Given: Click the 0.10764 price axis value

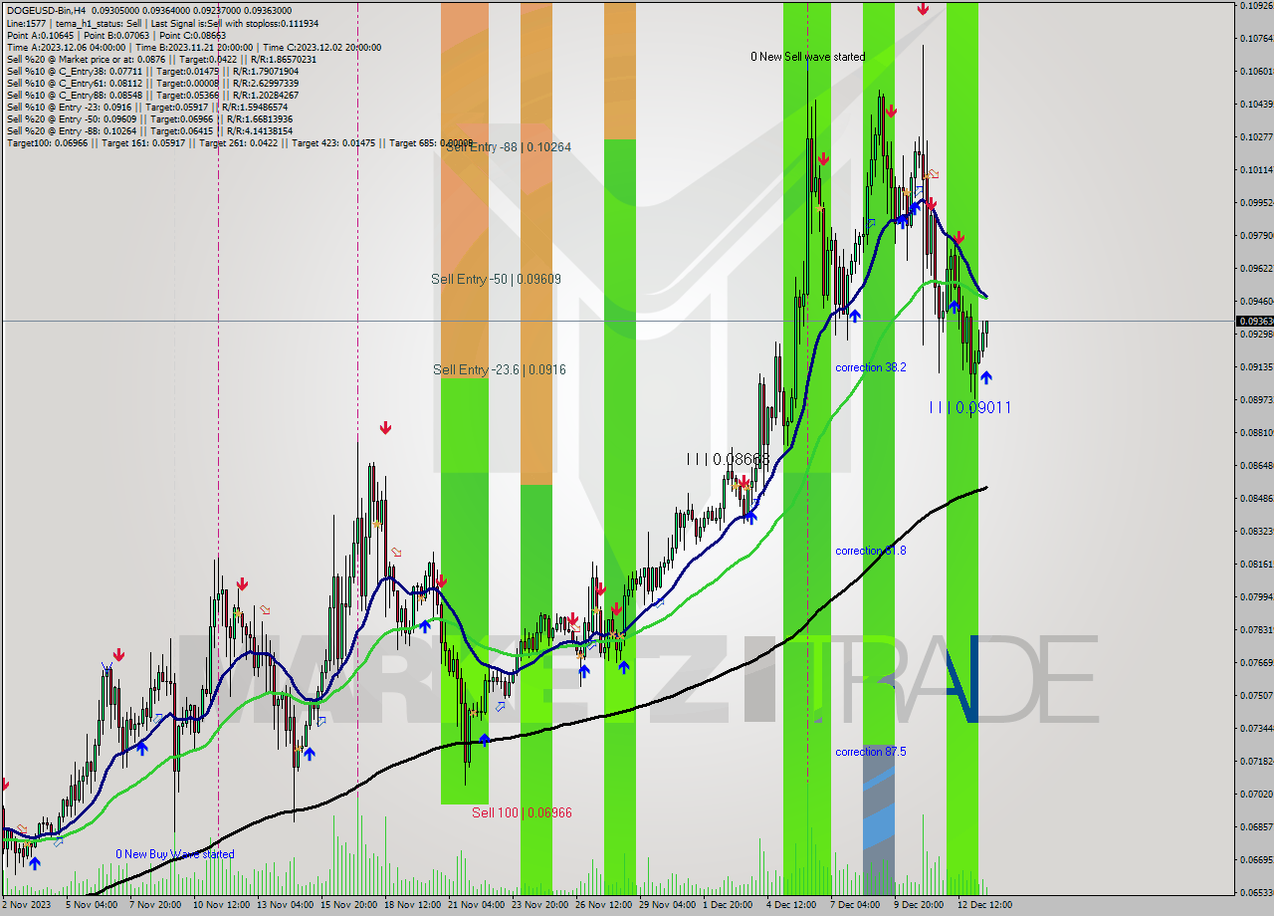Looking at the screenshot, I should click(x=1255, y=39).
